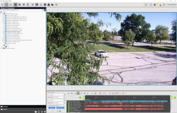Uncheck the Illustra Pro 4K PTZ Outdoor camera
This screenshot has width=177, height=113.
point(4,32)
